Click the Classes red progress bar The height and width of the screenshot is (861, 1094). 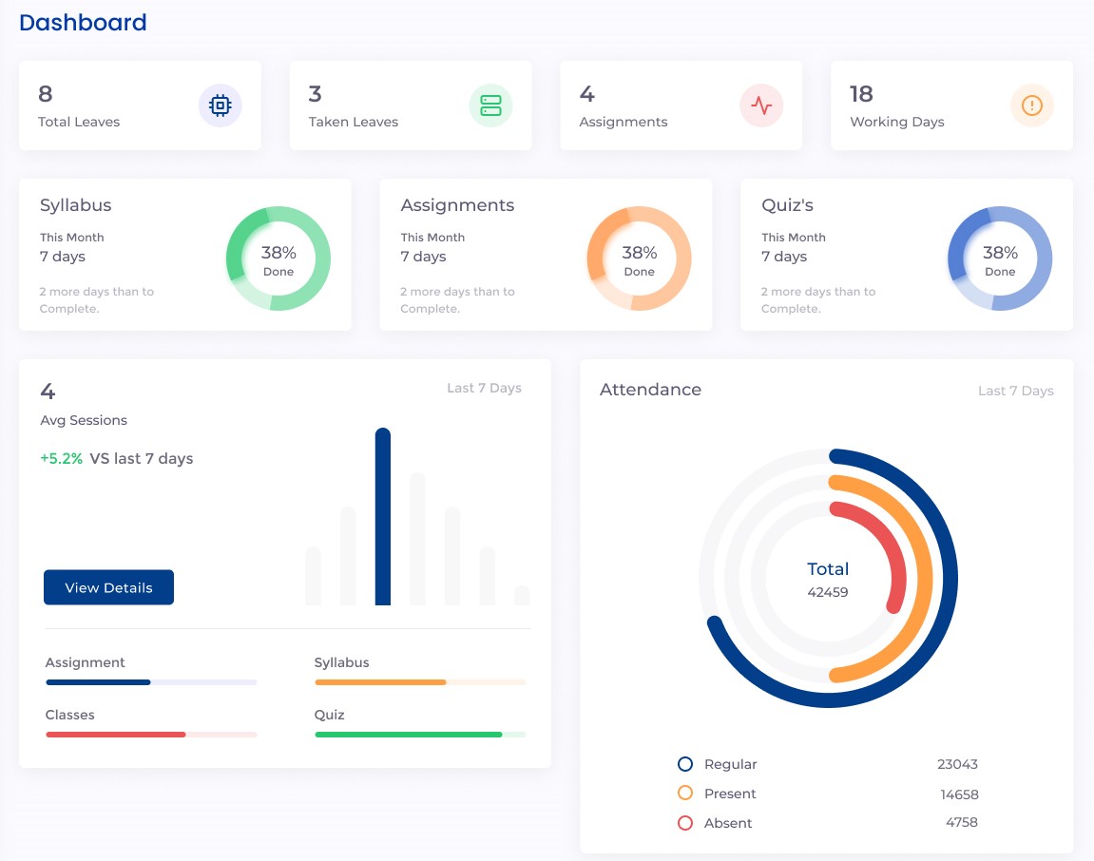[x=151, y=735]
